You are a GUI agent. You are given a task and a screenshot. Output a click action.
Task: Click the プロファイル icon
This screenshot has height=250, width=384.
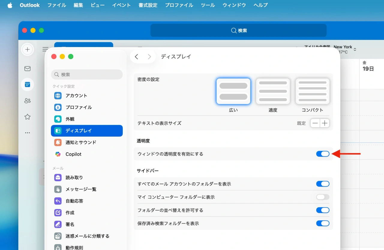coord(58,107)
